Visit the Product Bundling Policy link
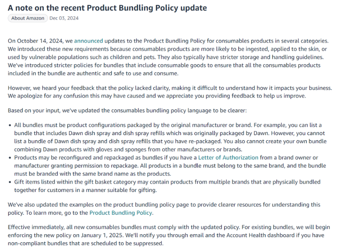 [121, 213]
